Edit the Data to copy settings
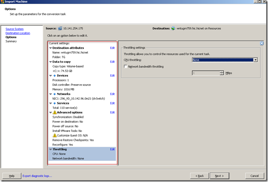Screen dimensions: 268x182 (x=112, y=62)
